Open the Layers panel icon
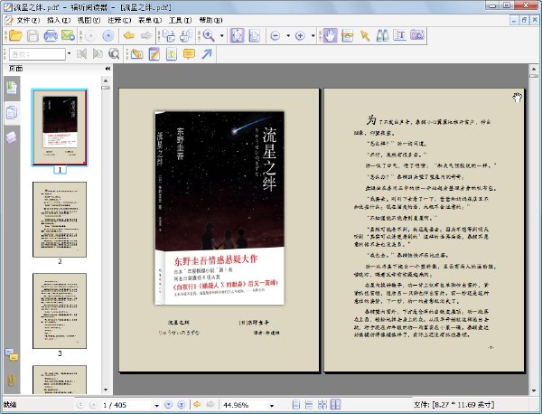This screenshot has height=414, width=542. point(12,137)
